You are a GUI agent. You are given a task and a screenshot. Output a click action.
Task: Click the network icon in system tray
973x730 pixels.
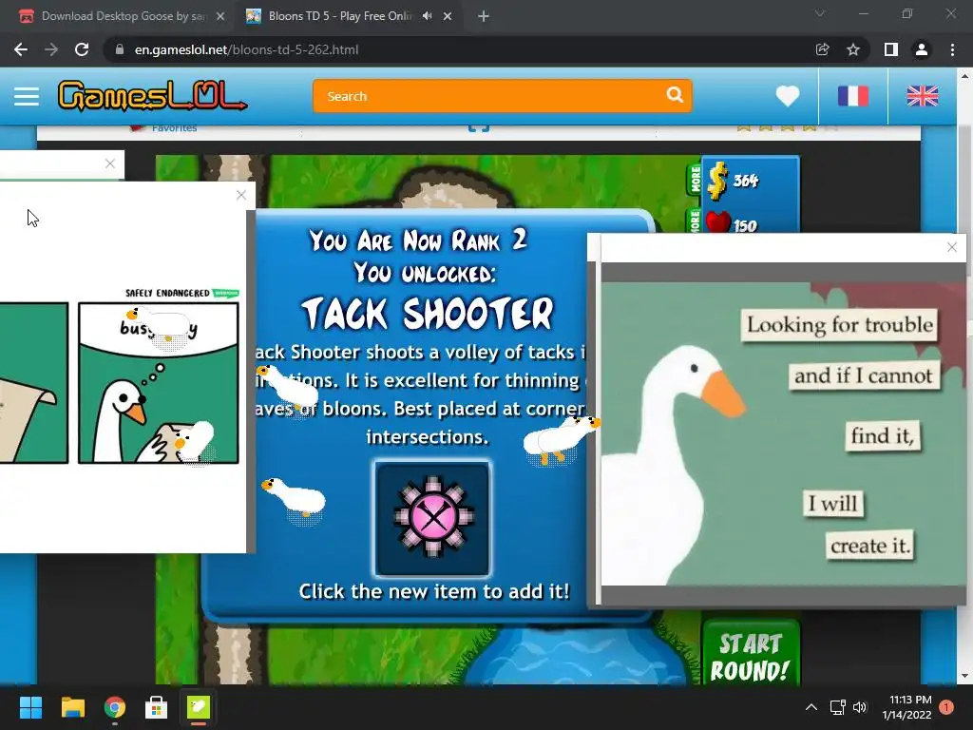838,707
